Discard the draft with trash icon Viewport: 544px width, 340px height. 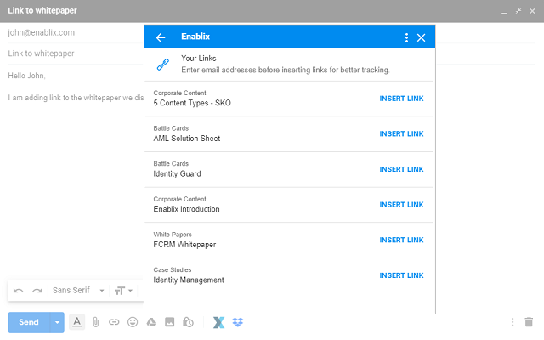coord(529,322)
